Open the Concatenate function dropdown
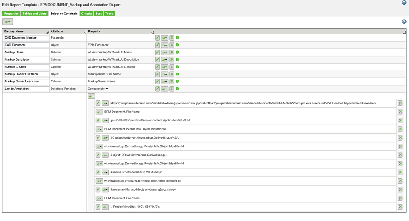Viewport: 409px width, 221px height. 107,89
